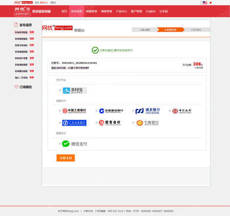Go to 产品中心 in the navigation bar

[x=121, y=11]
